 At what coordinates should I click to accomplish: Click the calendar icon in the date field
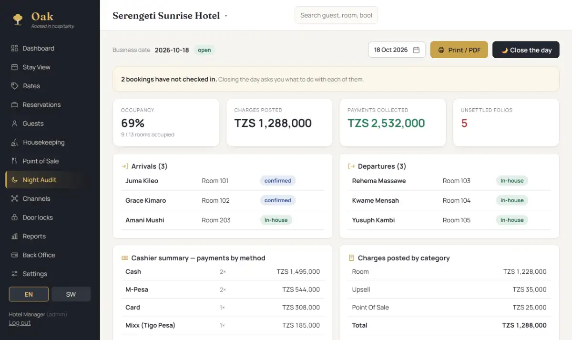tap(416, 50)
